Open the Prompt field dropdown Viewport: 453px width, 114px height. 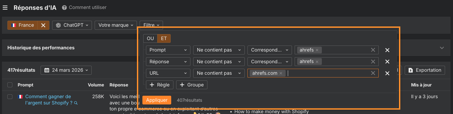pyautogui.click(x=168, y=50)
